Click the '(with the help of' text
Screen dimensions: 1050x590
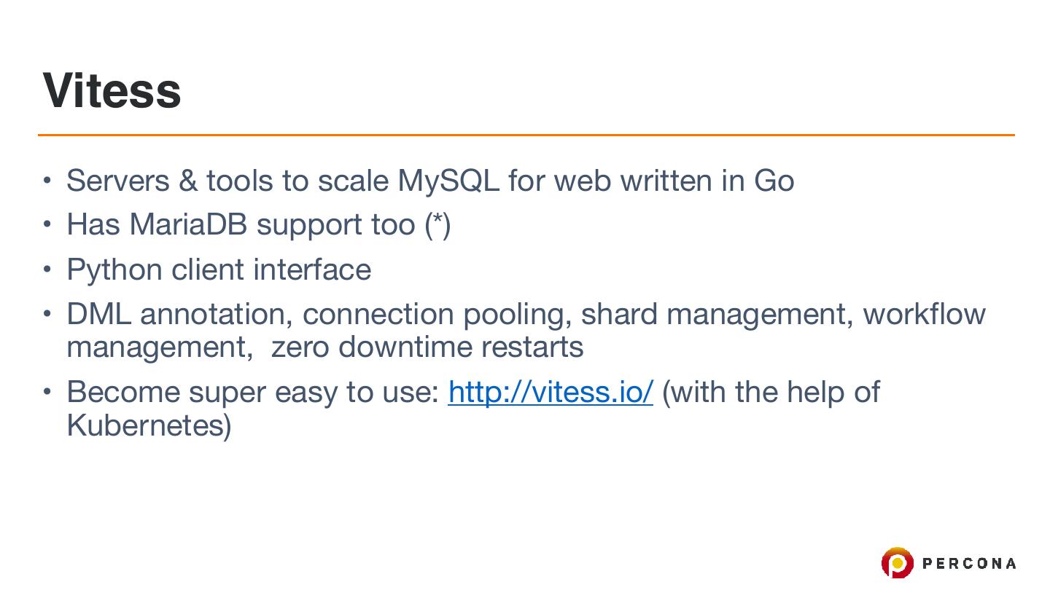tap(771, 392)
